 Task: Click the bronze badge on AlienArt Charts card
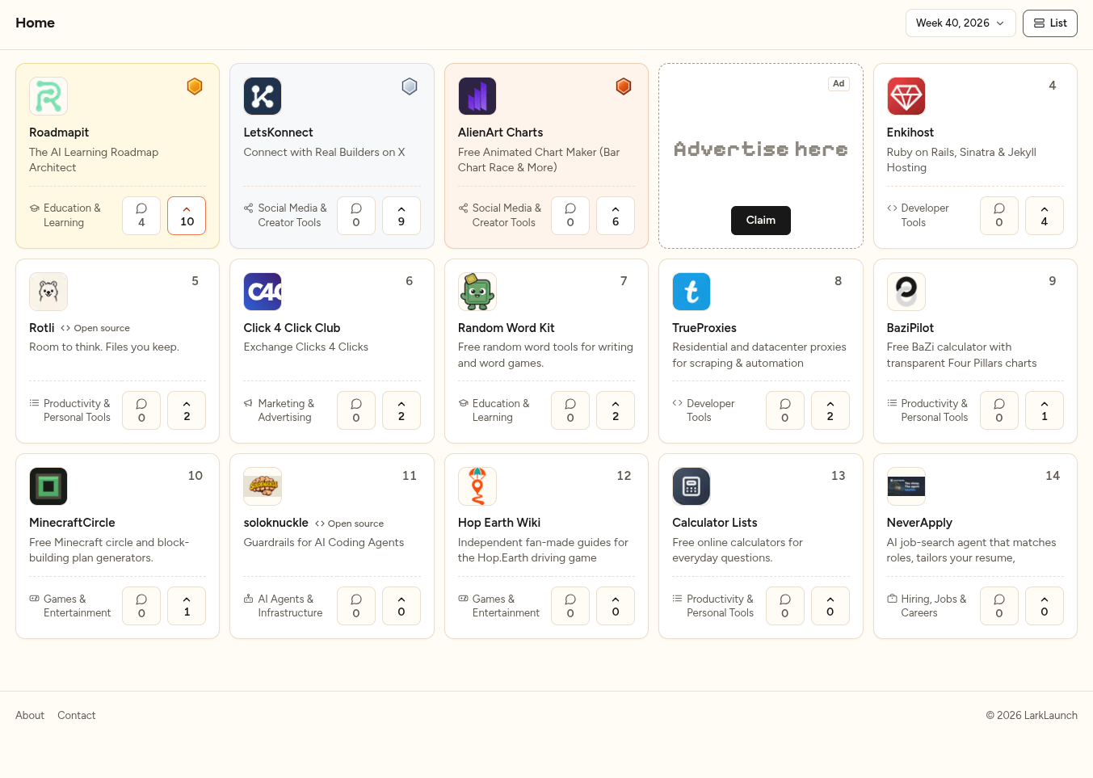point(624,86)
